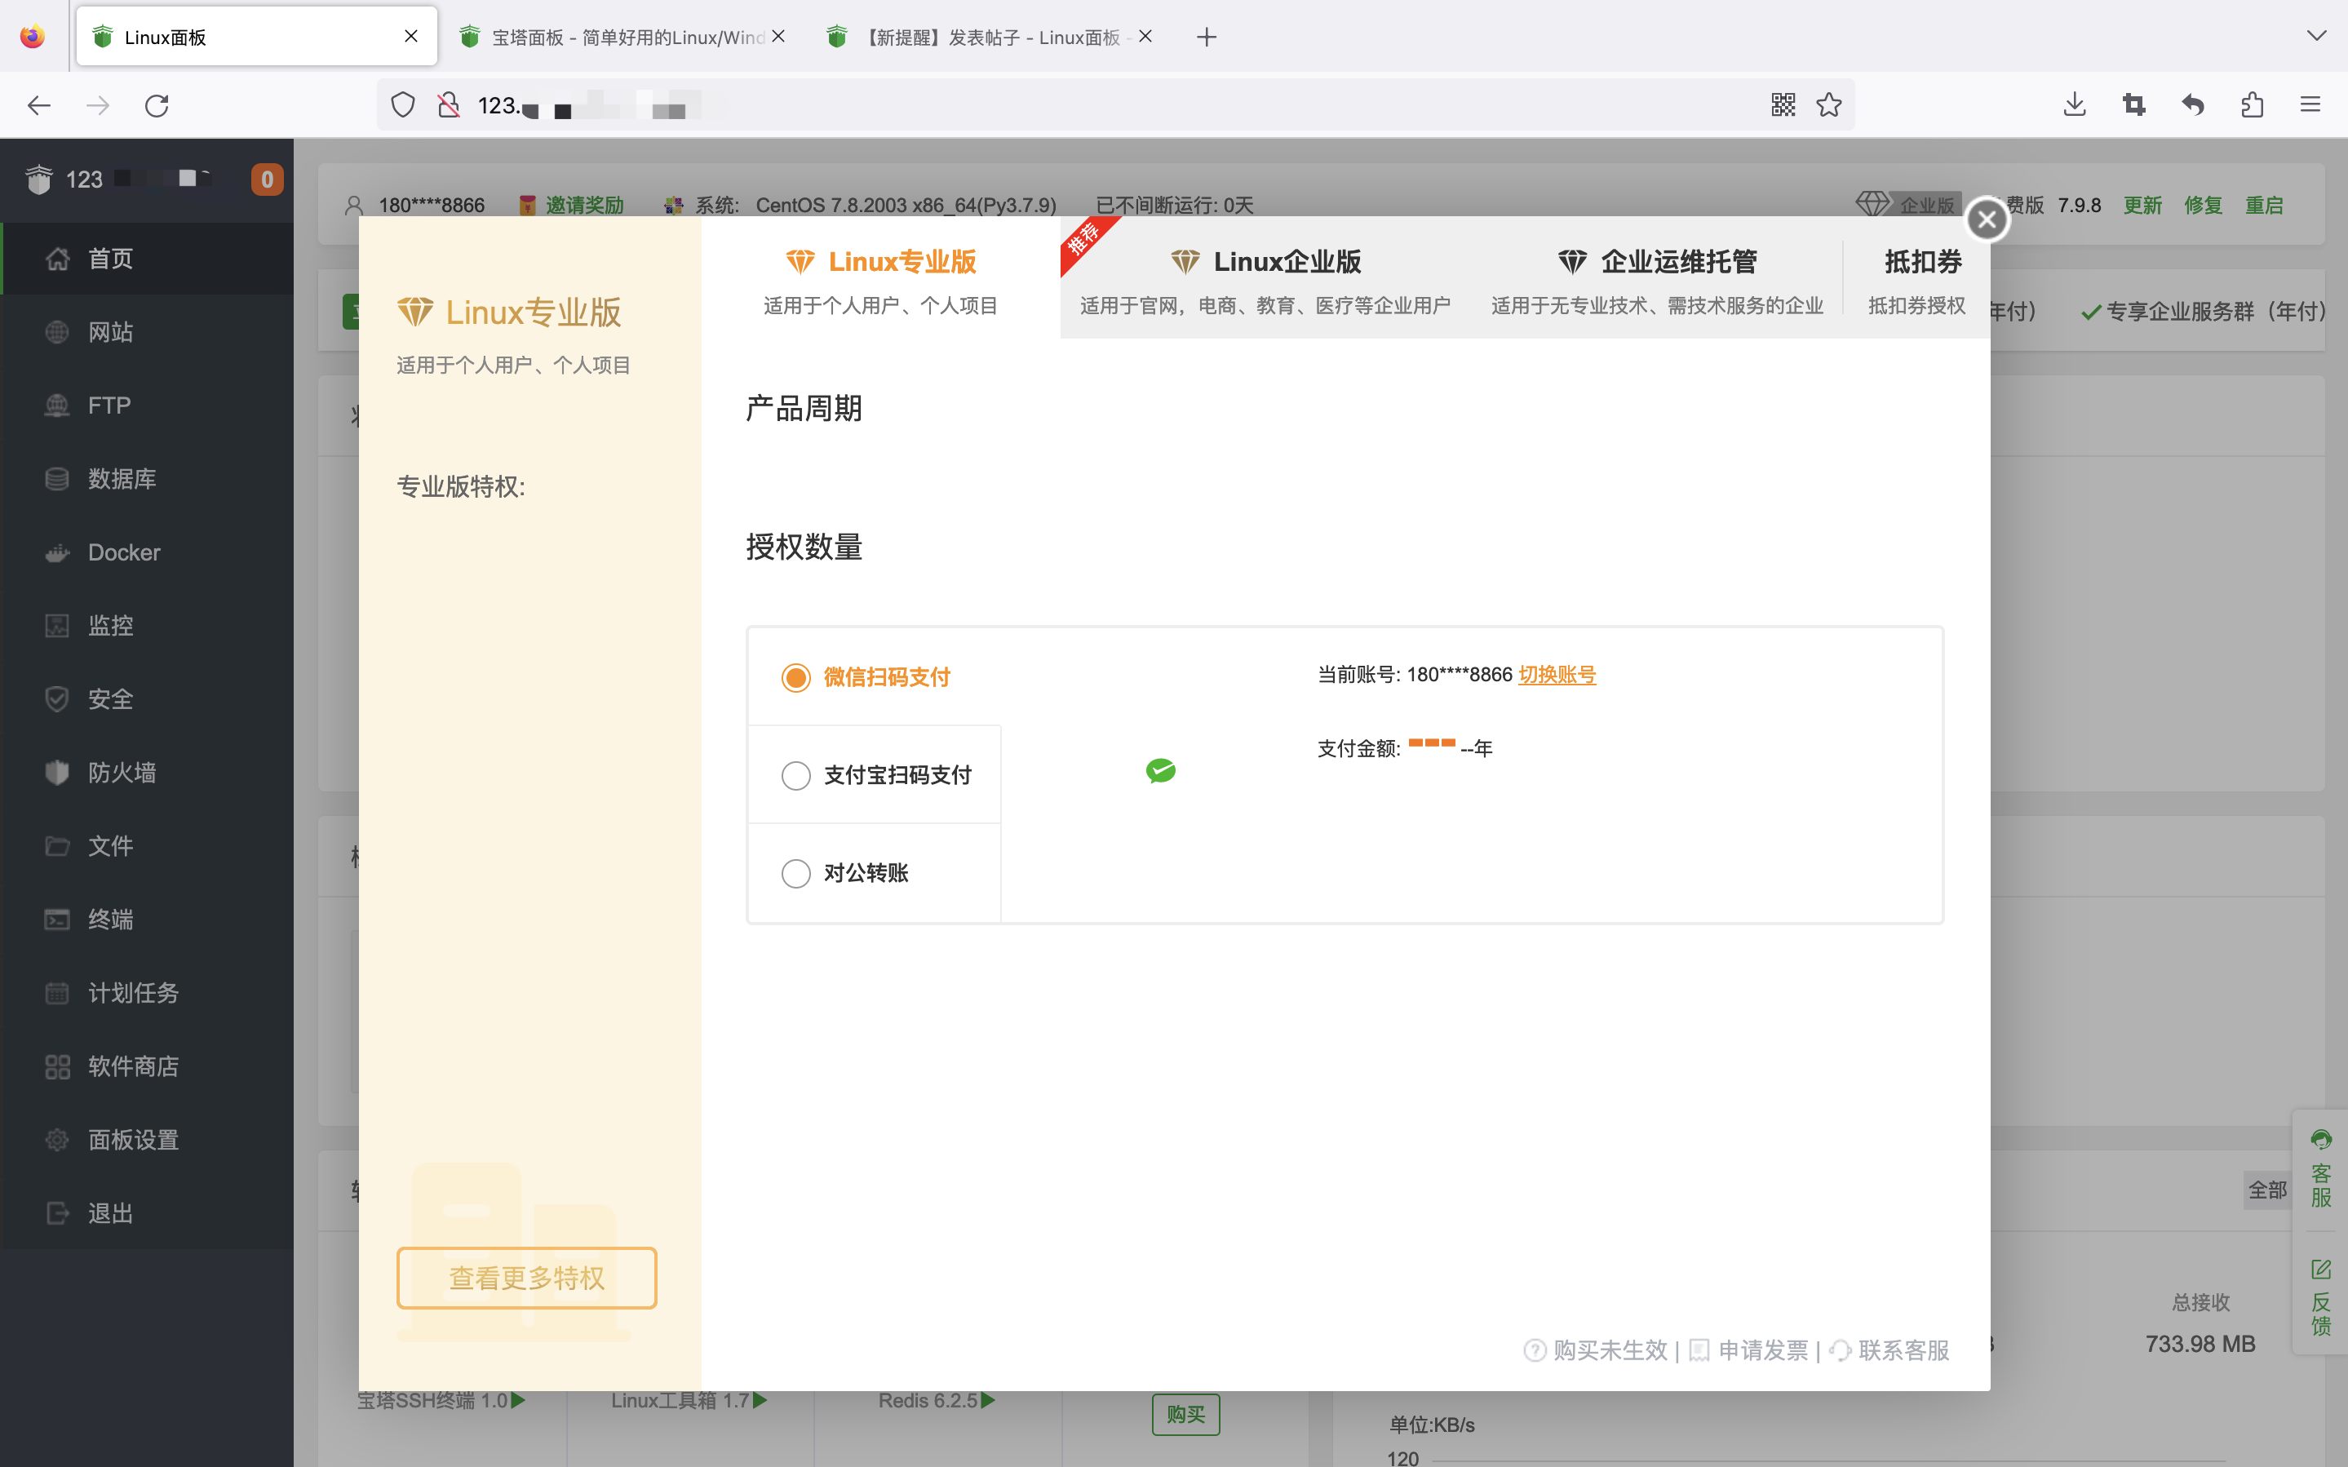
Task: Close the payment dialog with the X button
Action: (1987, 219)
